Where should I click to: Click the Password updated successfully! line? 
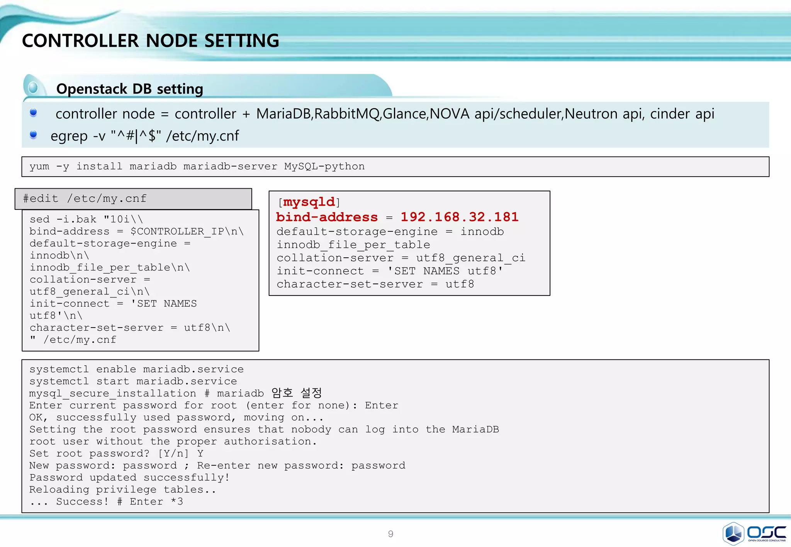(129, 478)
